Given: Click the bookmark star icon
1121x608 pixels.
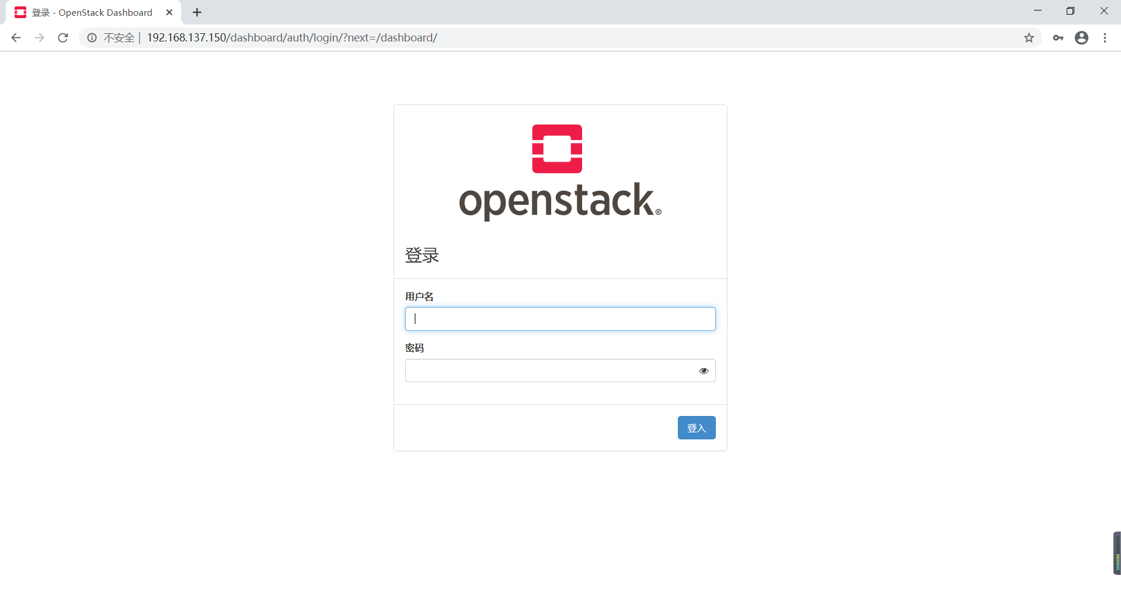Looking at the screenshot, I should coord(1029,37).
